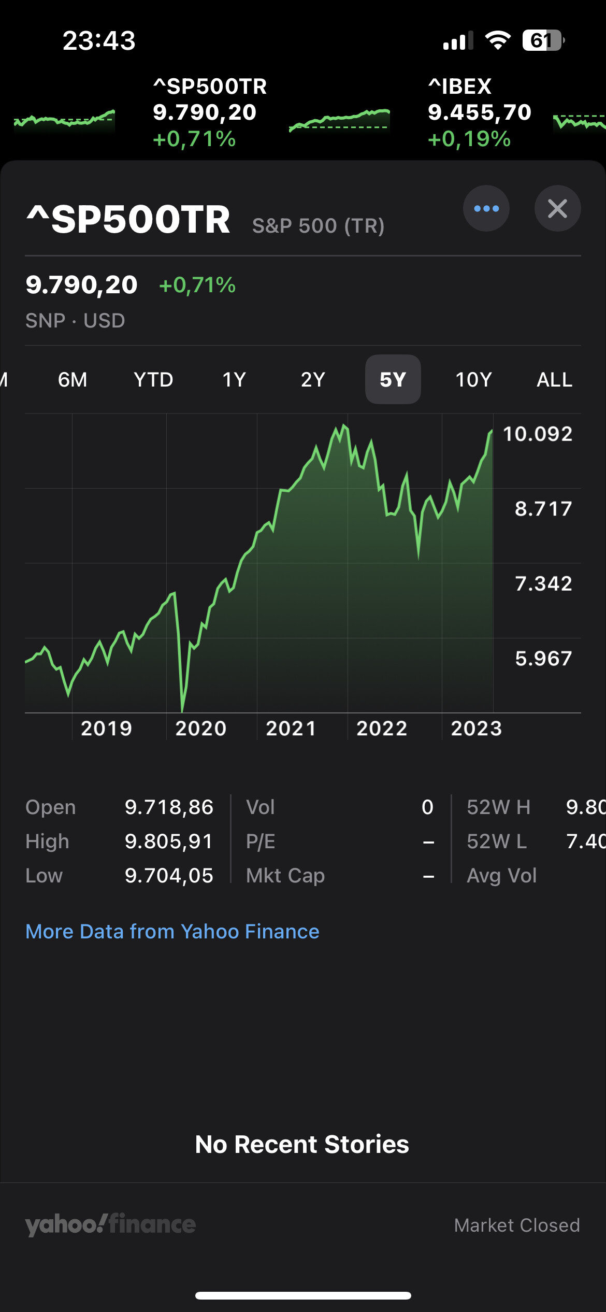Close the SP500TR detail sheet
Image resolution: width=606 pixels, height=1312 pixels.
tap(557, 208)
